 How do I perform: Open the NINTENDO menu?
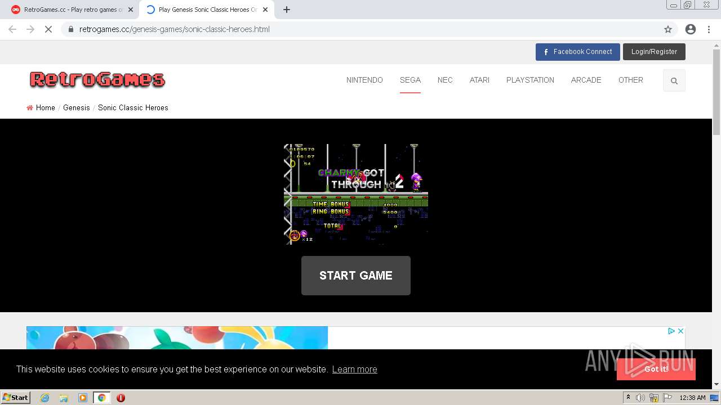coord(364,80)
